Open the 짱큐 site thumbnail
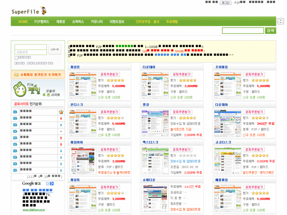Screen dimensions: 287x215 tap(155, 123)
